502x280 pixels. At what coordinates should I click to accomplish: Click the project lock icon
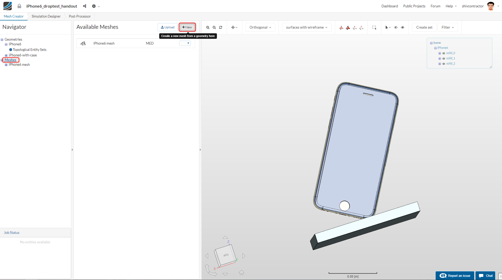coord(19,6)
